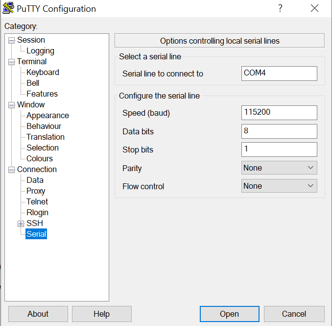Expand the SSH tree node
332x326 pixels.
click(21, 224)
